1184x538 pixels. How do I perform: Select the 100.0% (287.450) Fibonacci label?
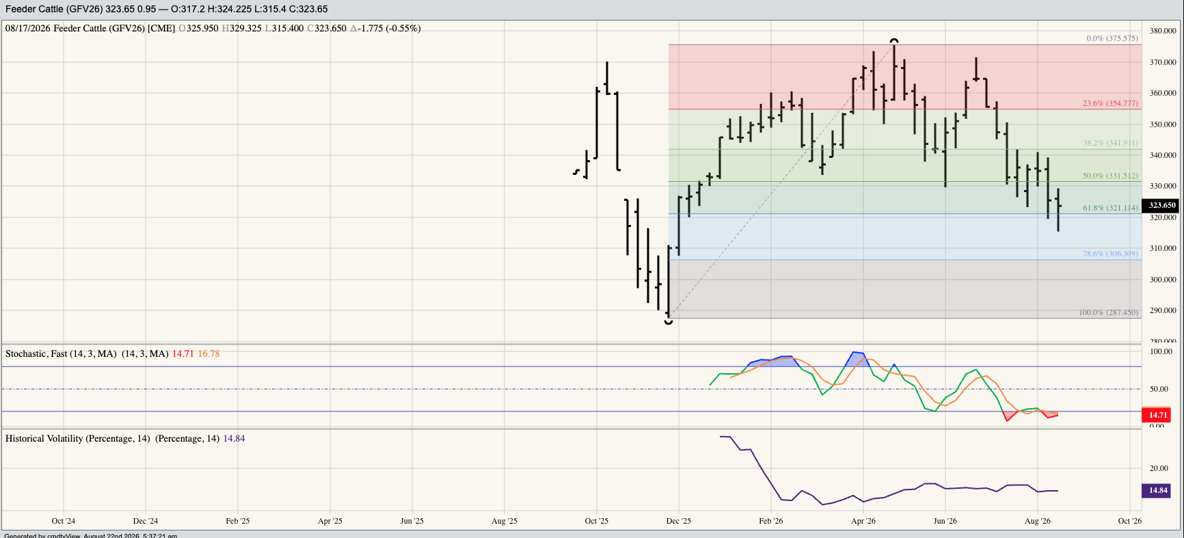click(x=1108, y=312)
